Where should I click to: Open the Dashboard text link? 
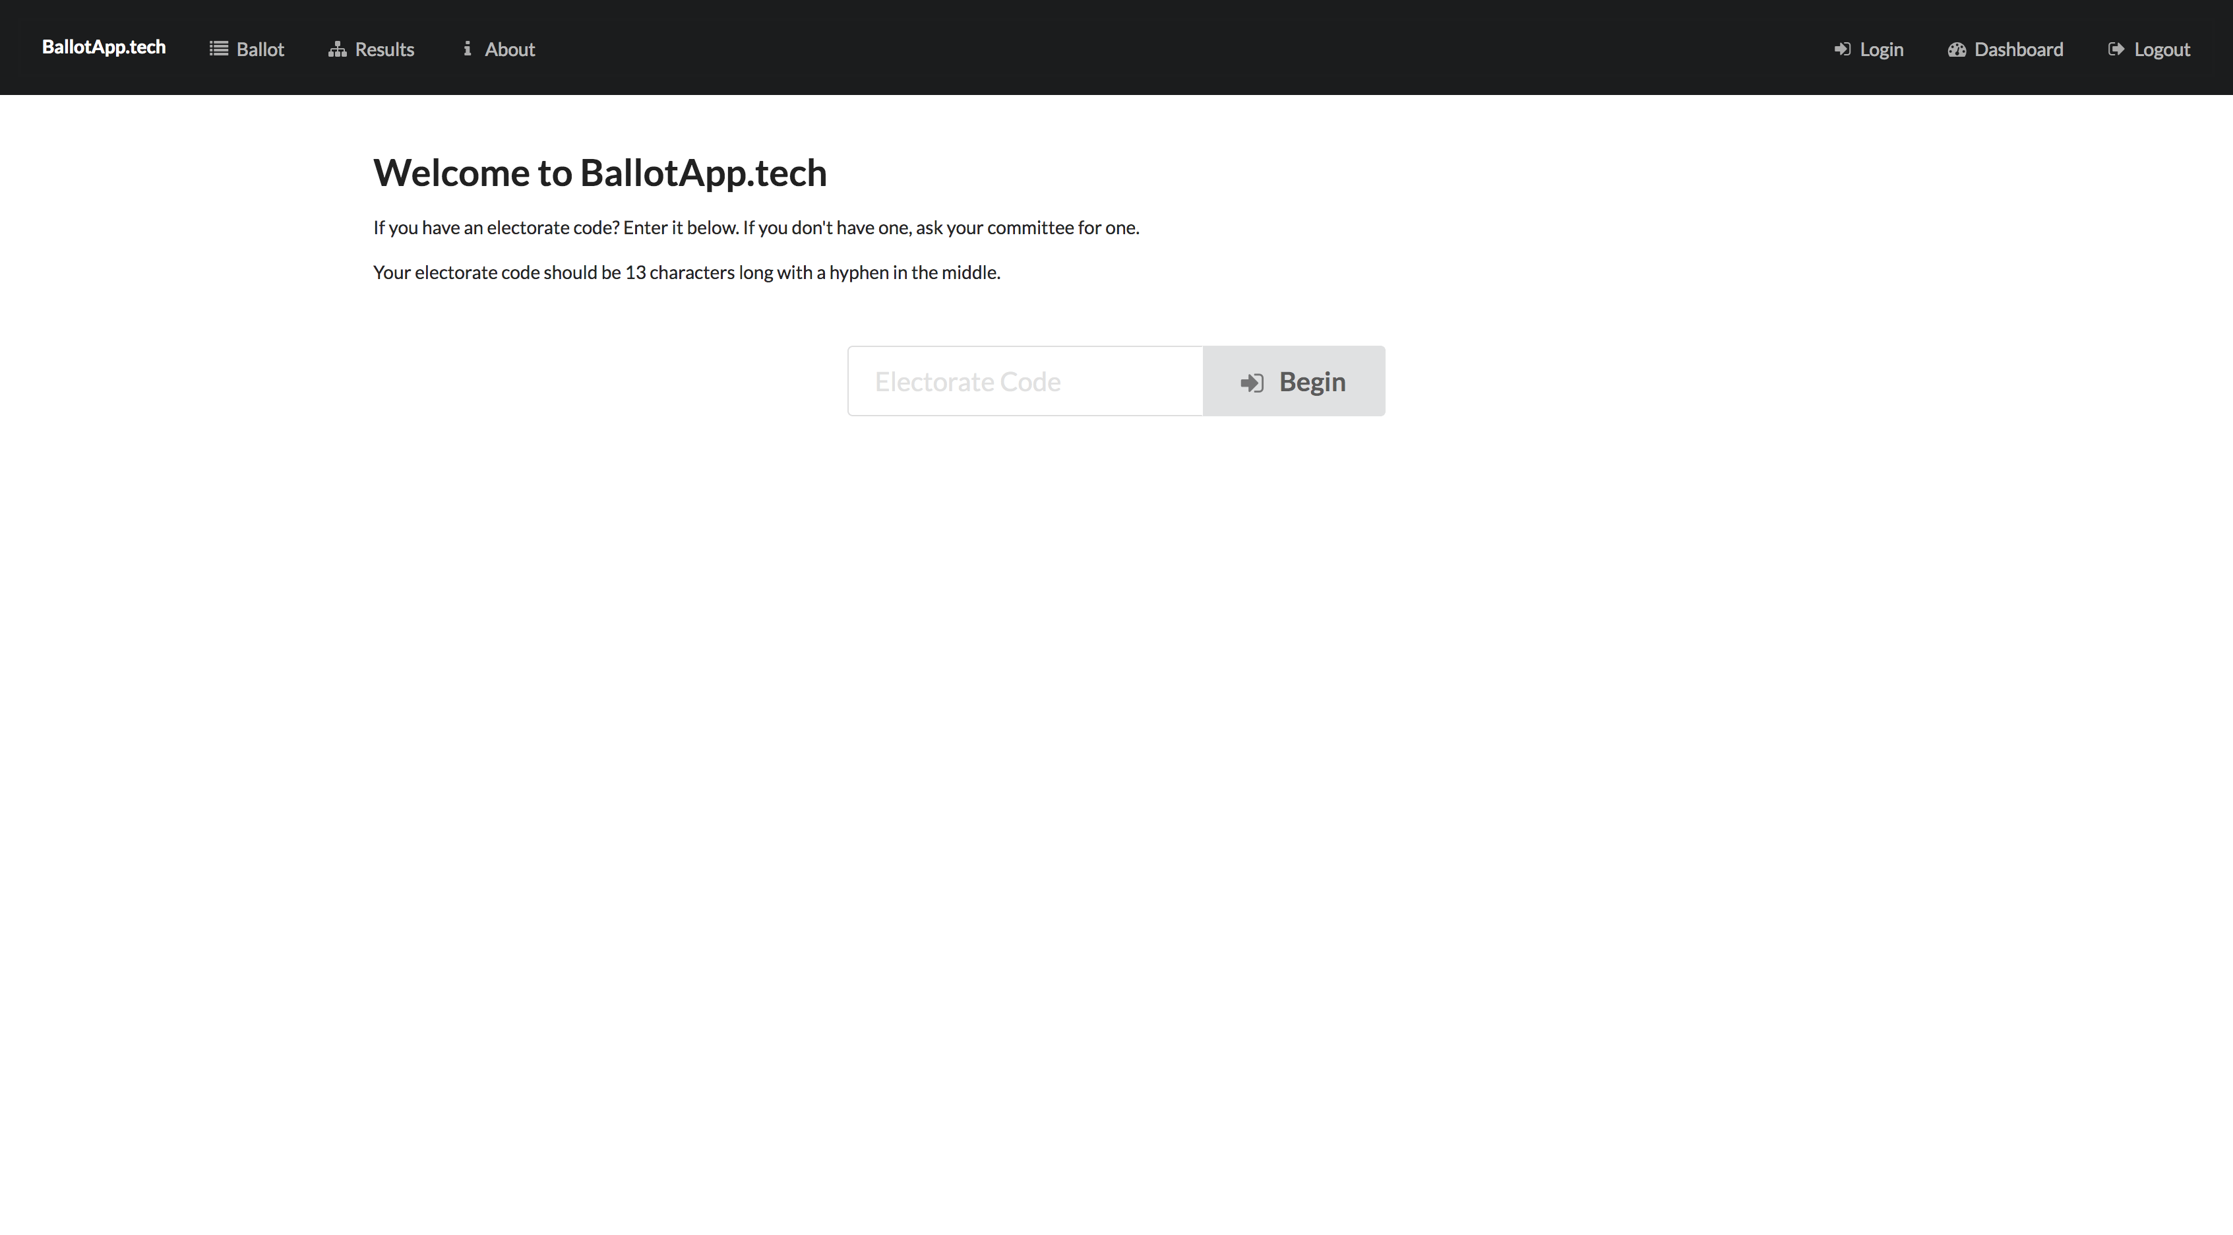click(2018, 49)
